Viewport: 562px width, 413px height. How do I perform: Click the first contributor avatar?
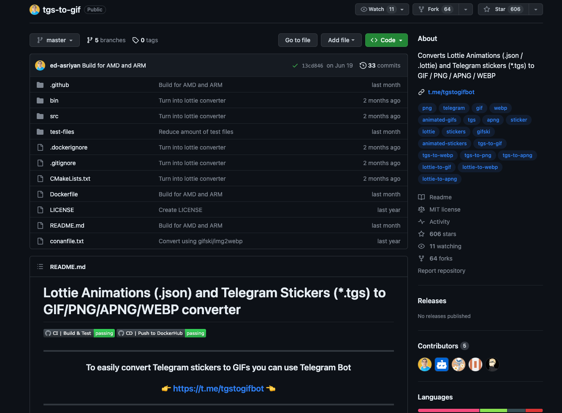point(425,364)
